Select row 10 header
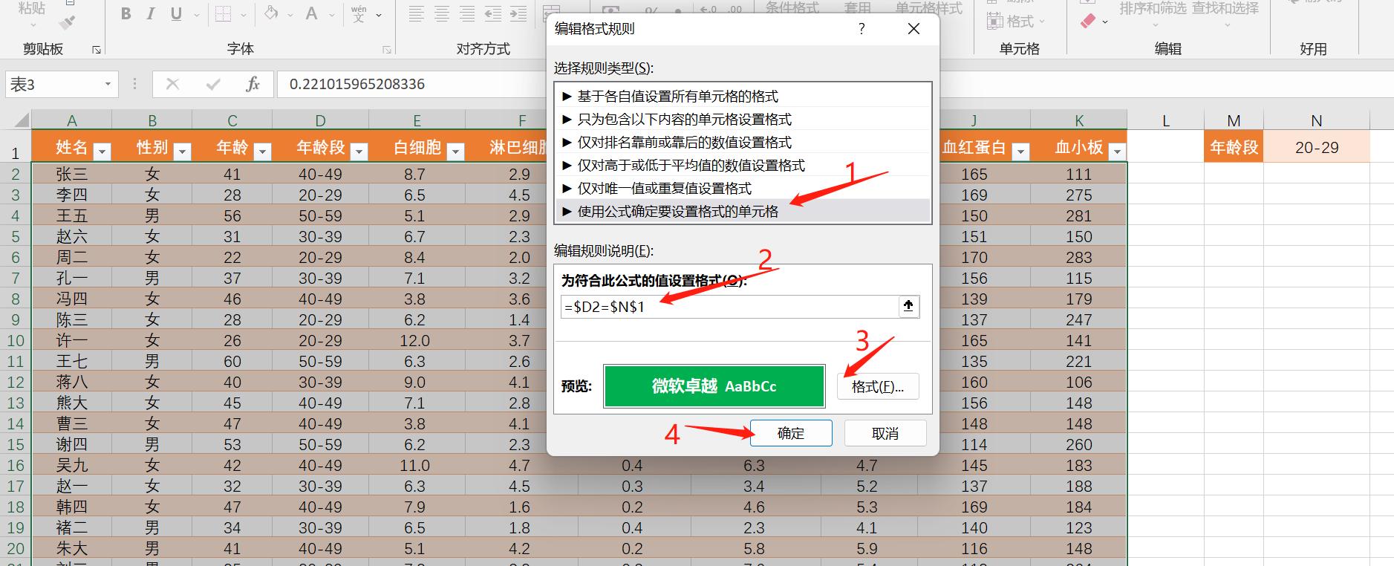Screen dimensions: 1394x566 pos(16,340)
